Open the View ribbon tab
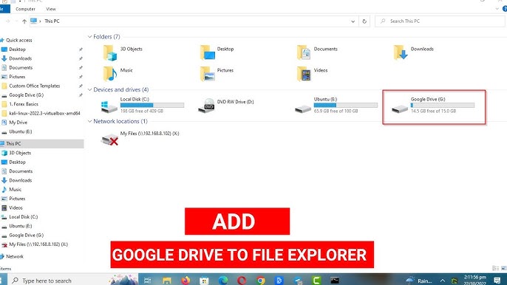The image size is (507, 285). pos(51,9)
